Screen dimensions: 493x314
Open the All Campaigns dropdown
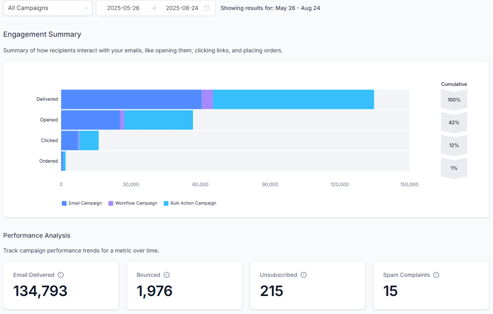point(48,8)
